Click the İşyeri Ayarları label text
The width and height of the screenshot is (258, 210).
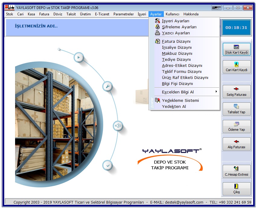[175, 21]
